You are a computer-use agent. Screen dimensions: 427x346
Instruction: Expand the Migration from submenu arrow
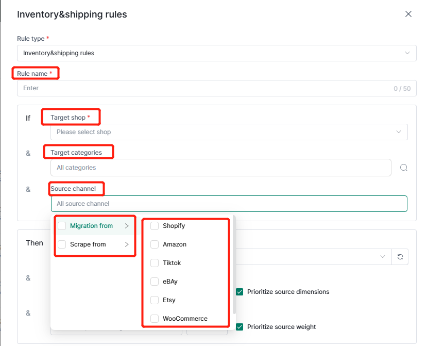pyautogui.click(x=127, y=226)
